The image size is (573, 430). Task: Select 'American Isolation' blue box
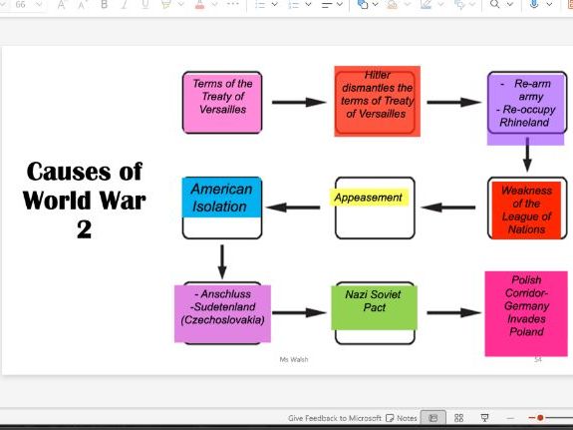[x=221, y=198]
